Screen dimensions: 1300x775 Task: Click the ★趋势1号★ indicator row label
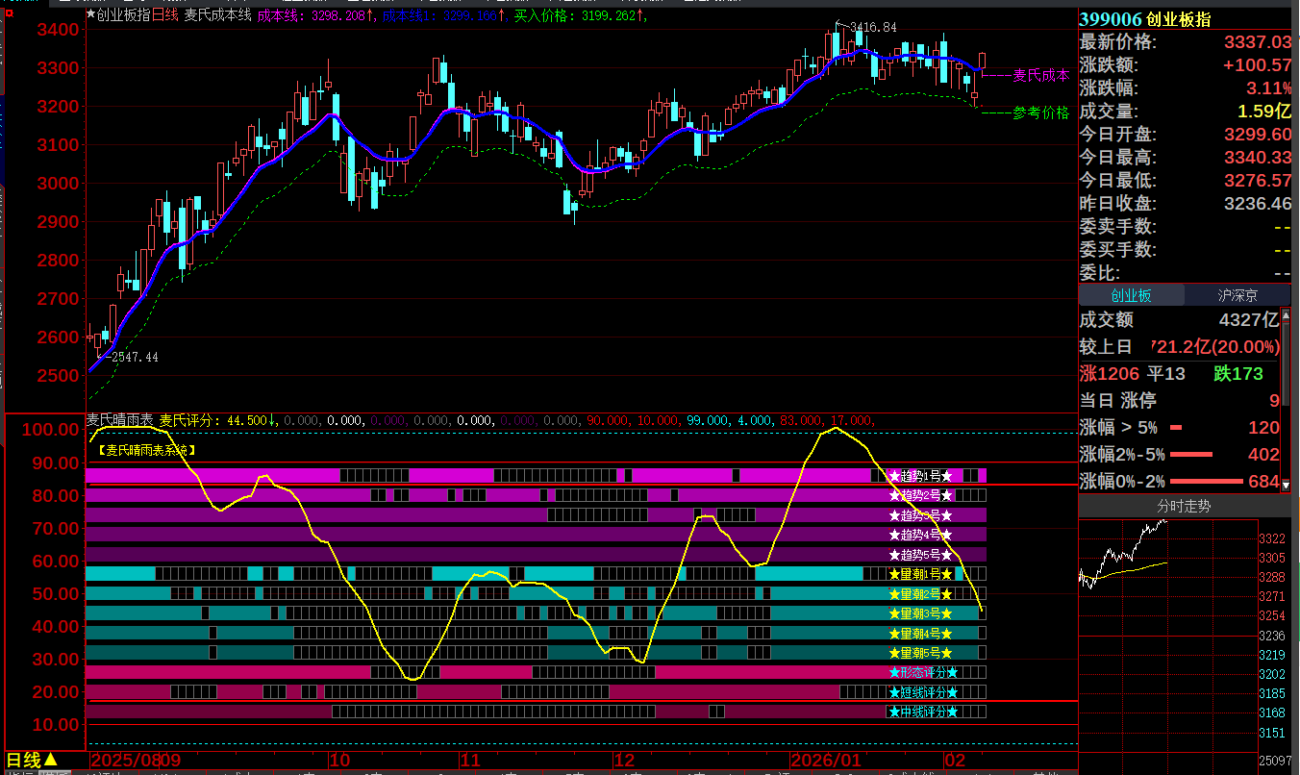point(920,476)
